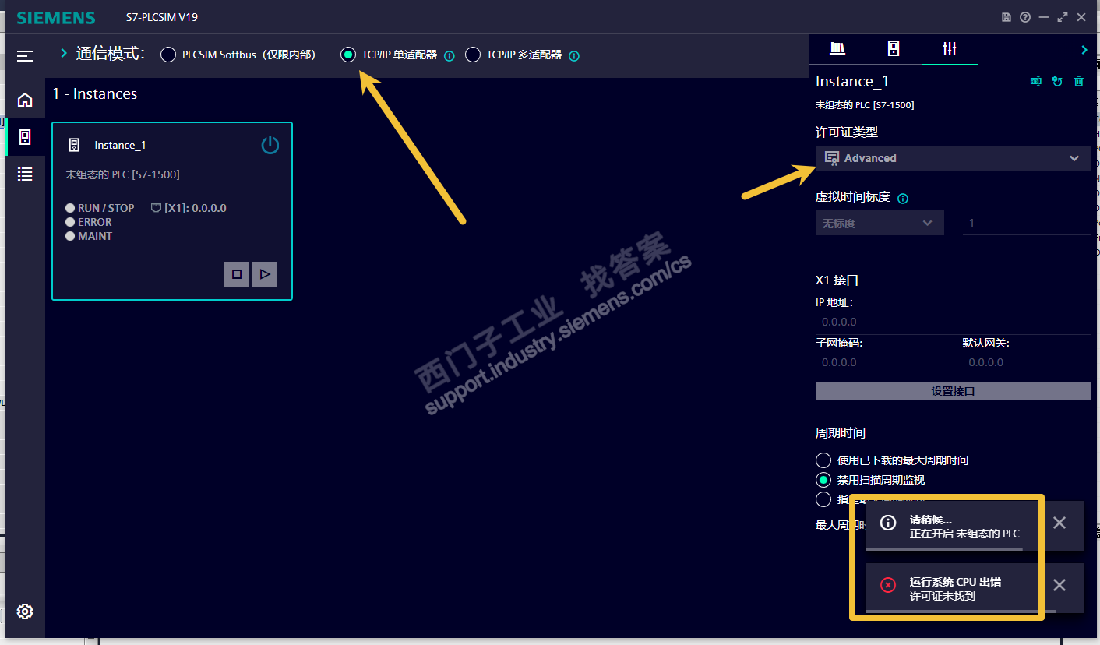Select 使用已下载的最大周期时间 option
The width and height of the screenshot is (1100, 645).
(823, 460)
